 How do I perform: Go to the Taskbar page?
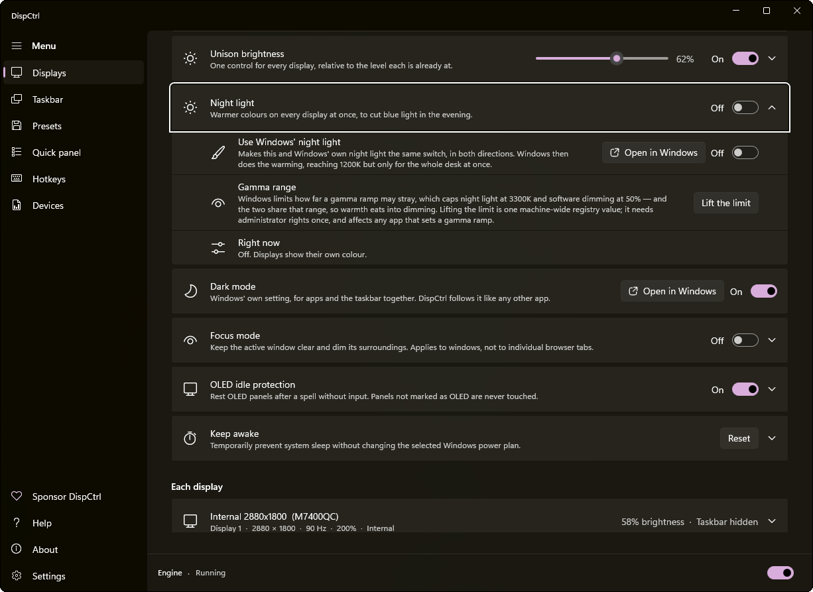coord(74,99)
